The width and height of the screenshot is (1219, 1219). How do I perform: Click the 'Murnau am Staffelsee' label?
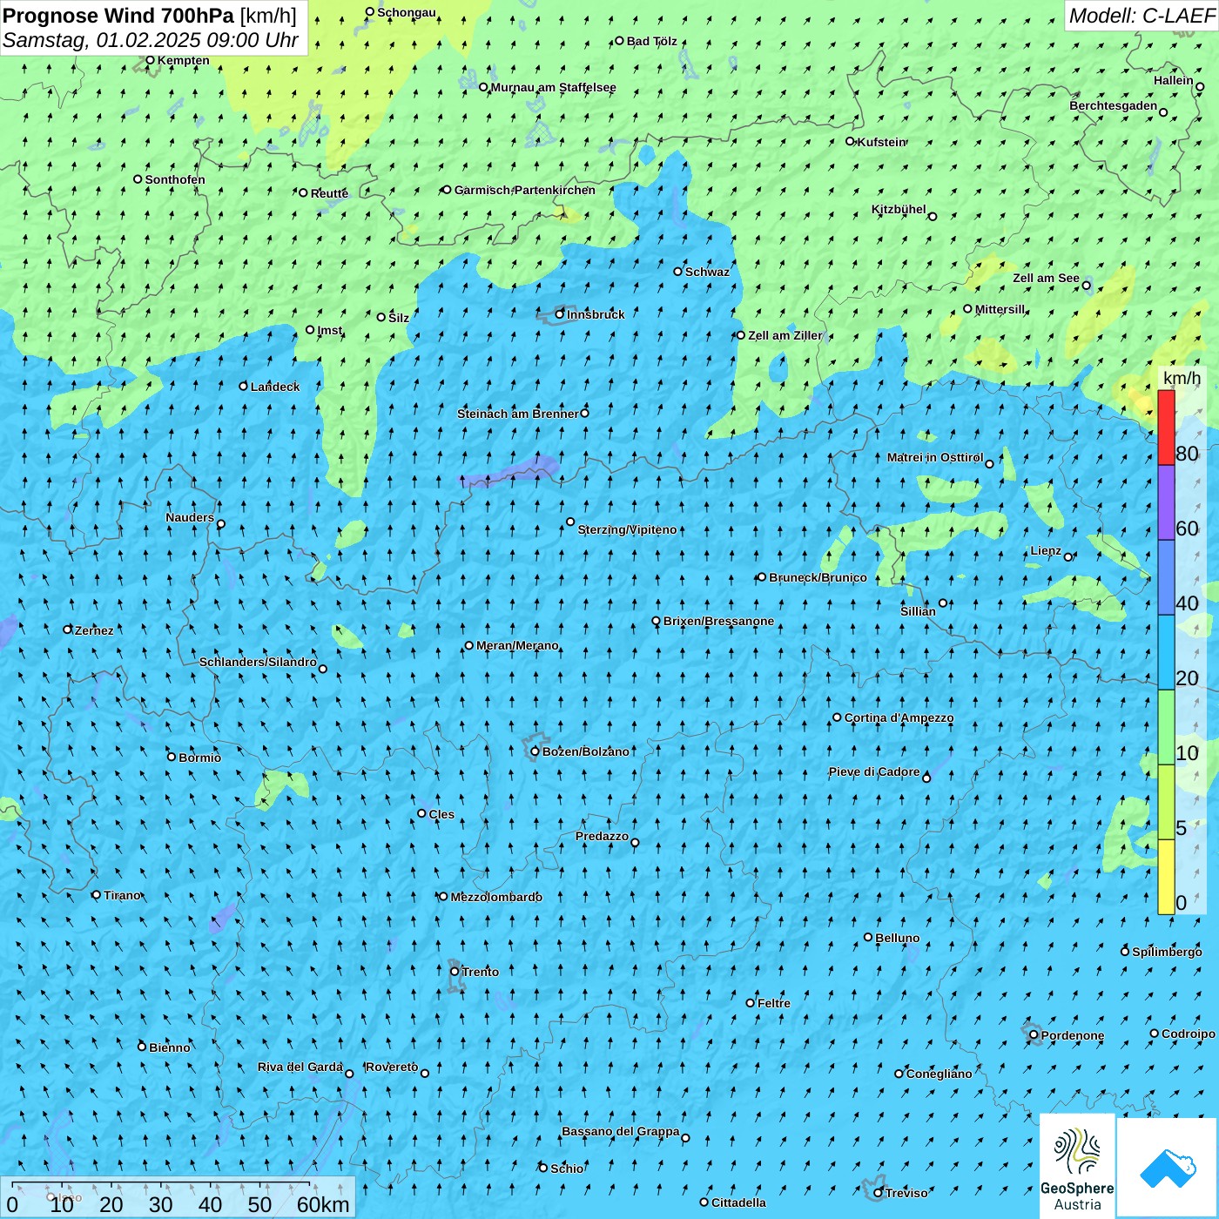coord(553,87)
